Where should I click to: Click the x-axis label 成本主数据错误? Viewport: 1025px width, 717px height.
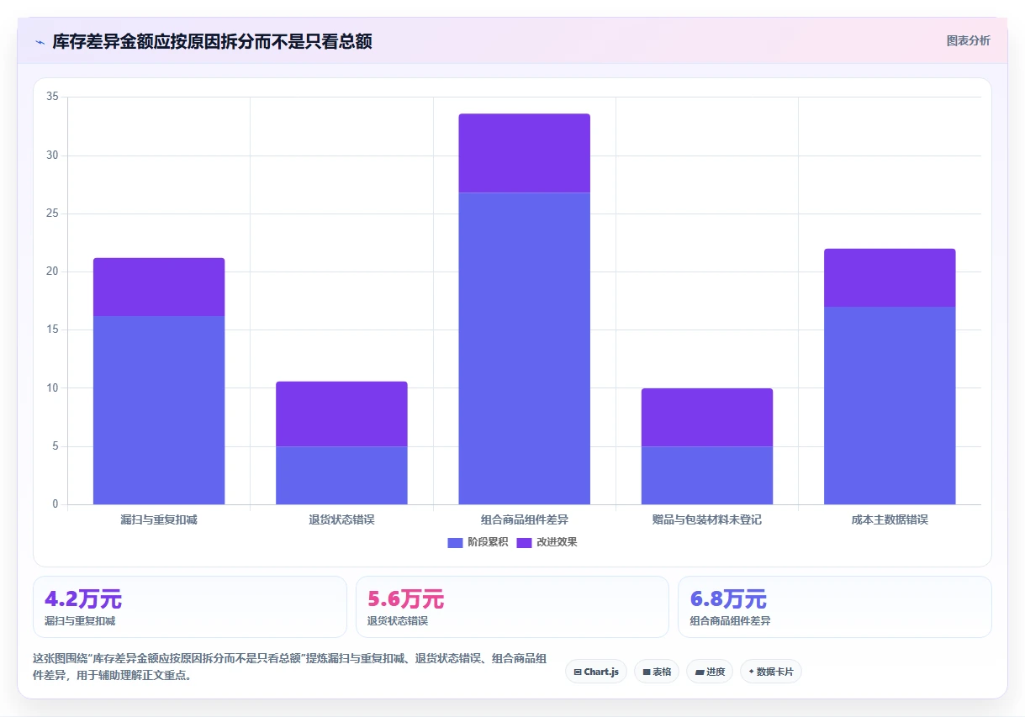(890, 519)
